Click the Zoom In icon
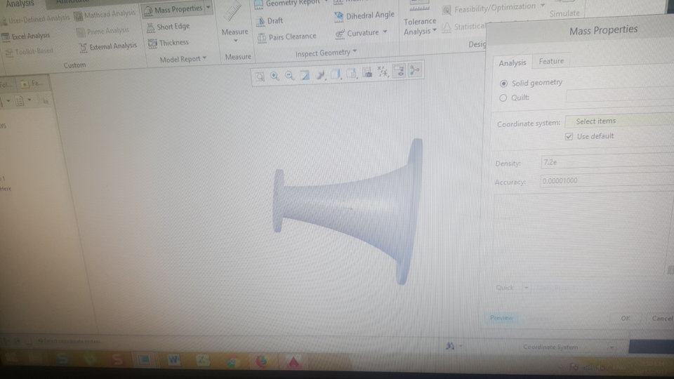The height and width of the screenshot is (379, 674). click(275, 76)
